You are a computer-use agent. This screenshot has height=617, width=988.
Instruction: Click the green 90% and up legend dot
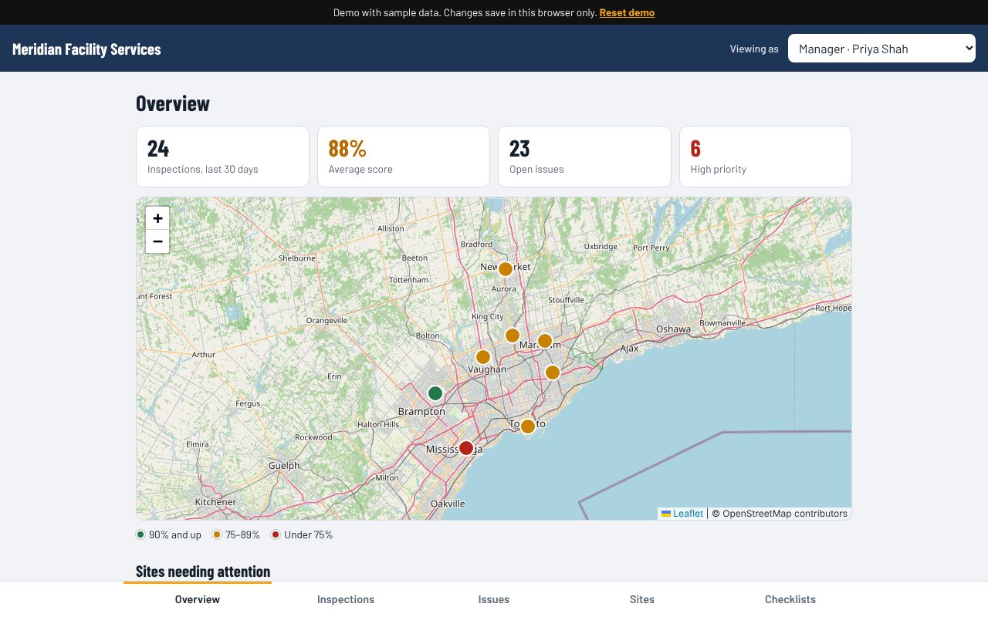[140, 534]
